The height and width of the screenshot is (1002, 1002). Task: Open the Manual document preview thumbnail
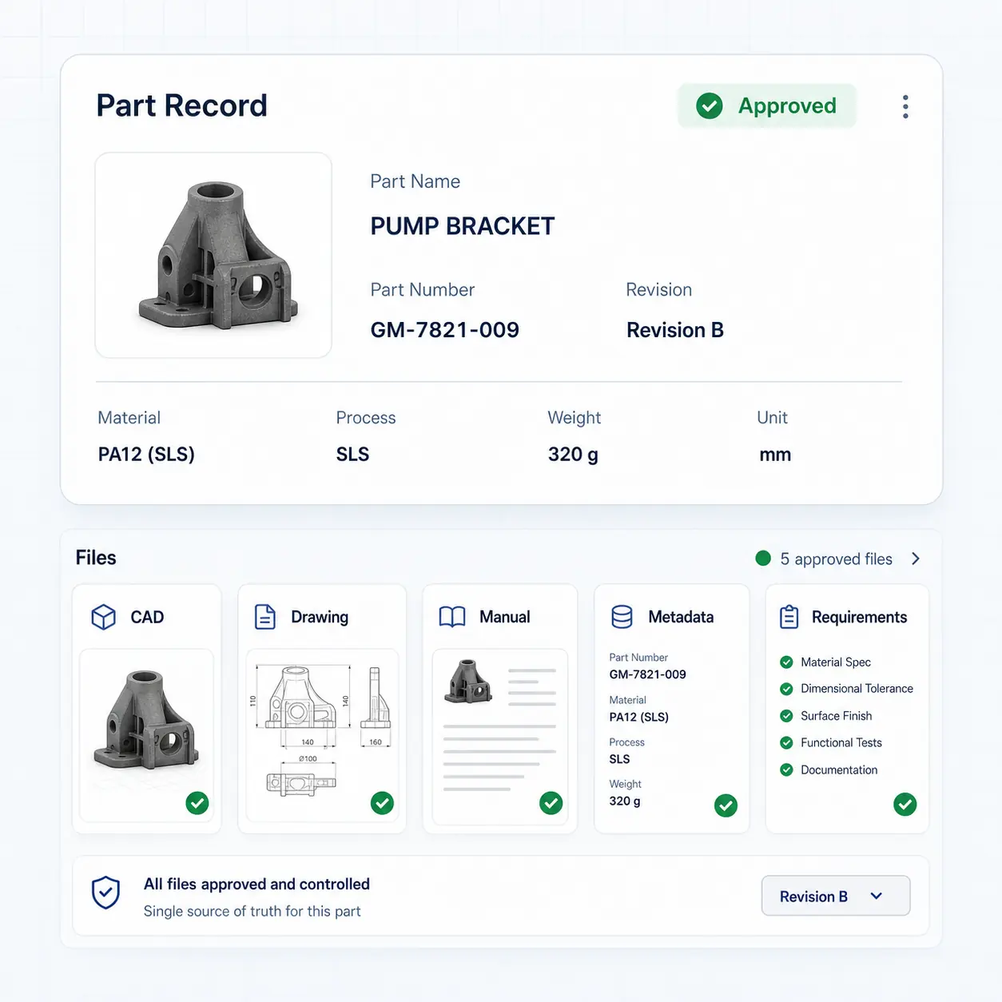coord(500,737)
